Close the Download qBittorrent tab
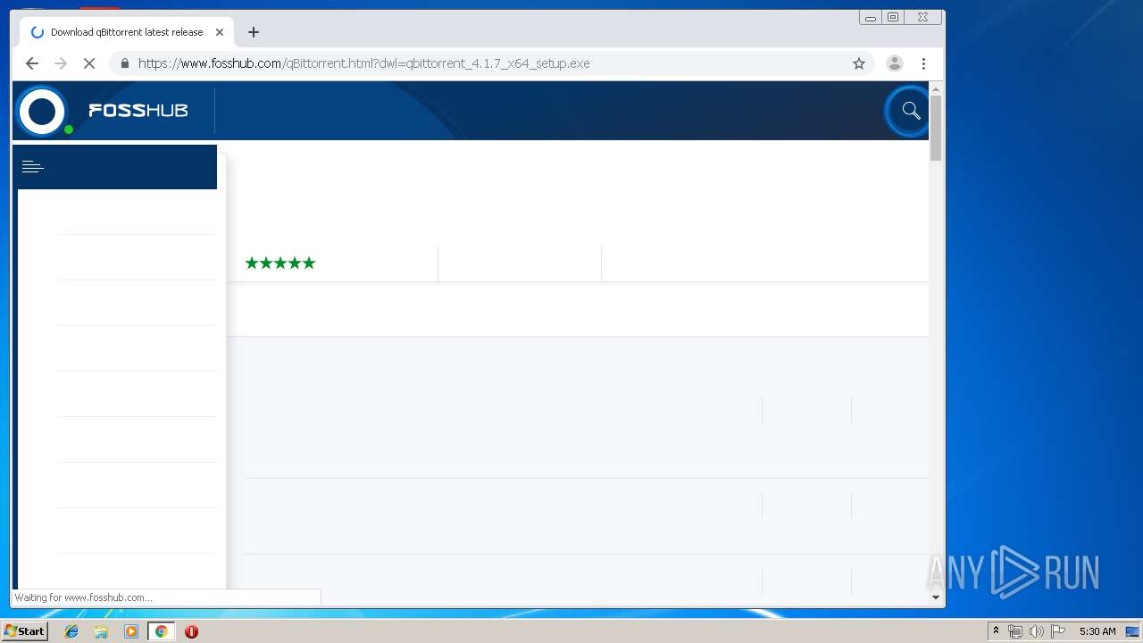 pos(220,32)
